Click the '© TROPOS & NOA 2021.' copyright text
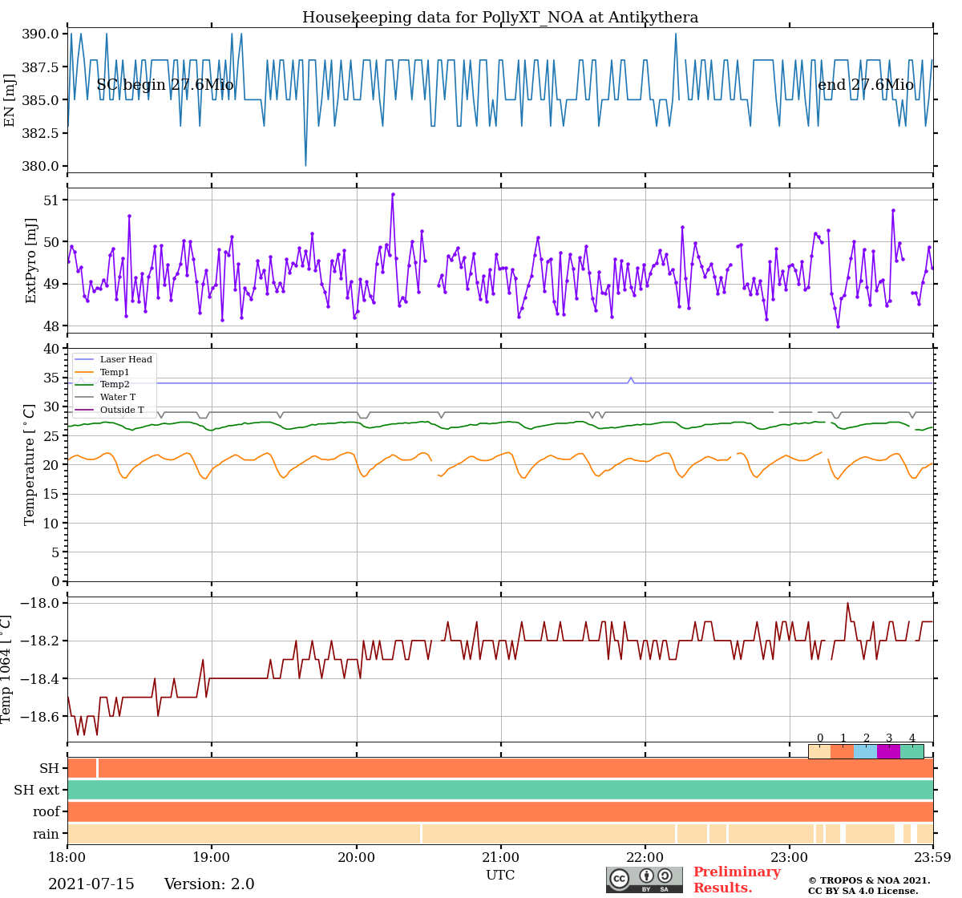This screenshot has width=962, height=898. (x=869, y=880)
